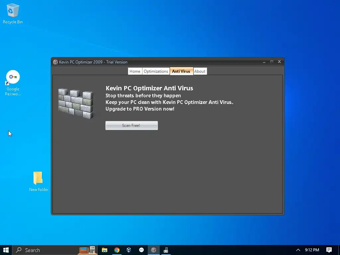This screenshot has height=255, width=340.
Task: Select the Google Password Manager desktop shortcut
Action: click(13, 83)
